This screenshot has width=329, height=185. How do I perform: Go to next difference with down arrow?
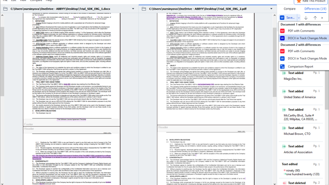click(x=306, y=18)
